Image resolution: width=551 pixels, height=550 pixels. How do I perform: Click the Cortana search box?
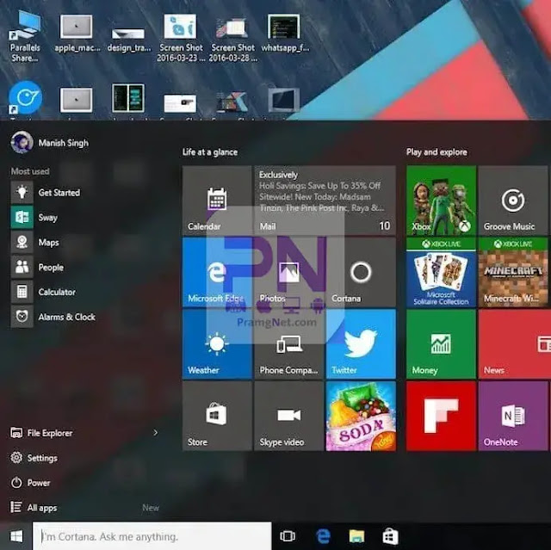coord(152,536)
